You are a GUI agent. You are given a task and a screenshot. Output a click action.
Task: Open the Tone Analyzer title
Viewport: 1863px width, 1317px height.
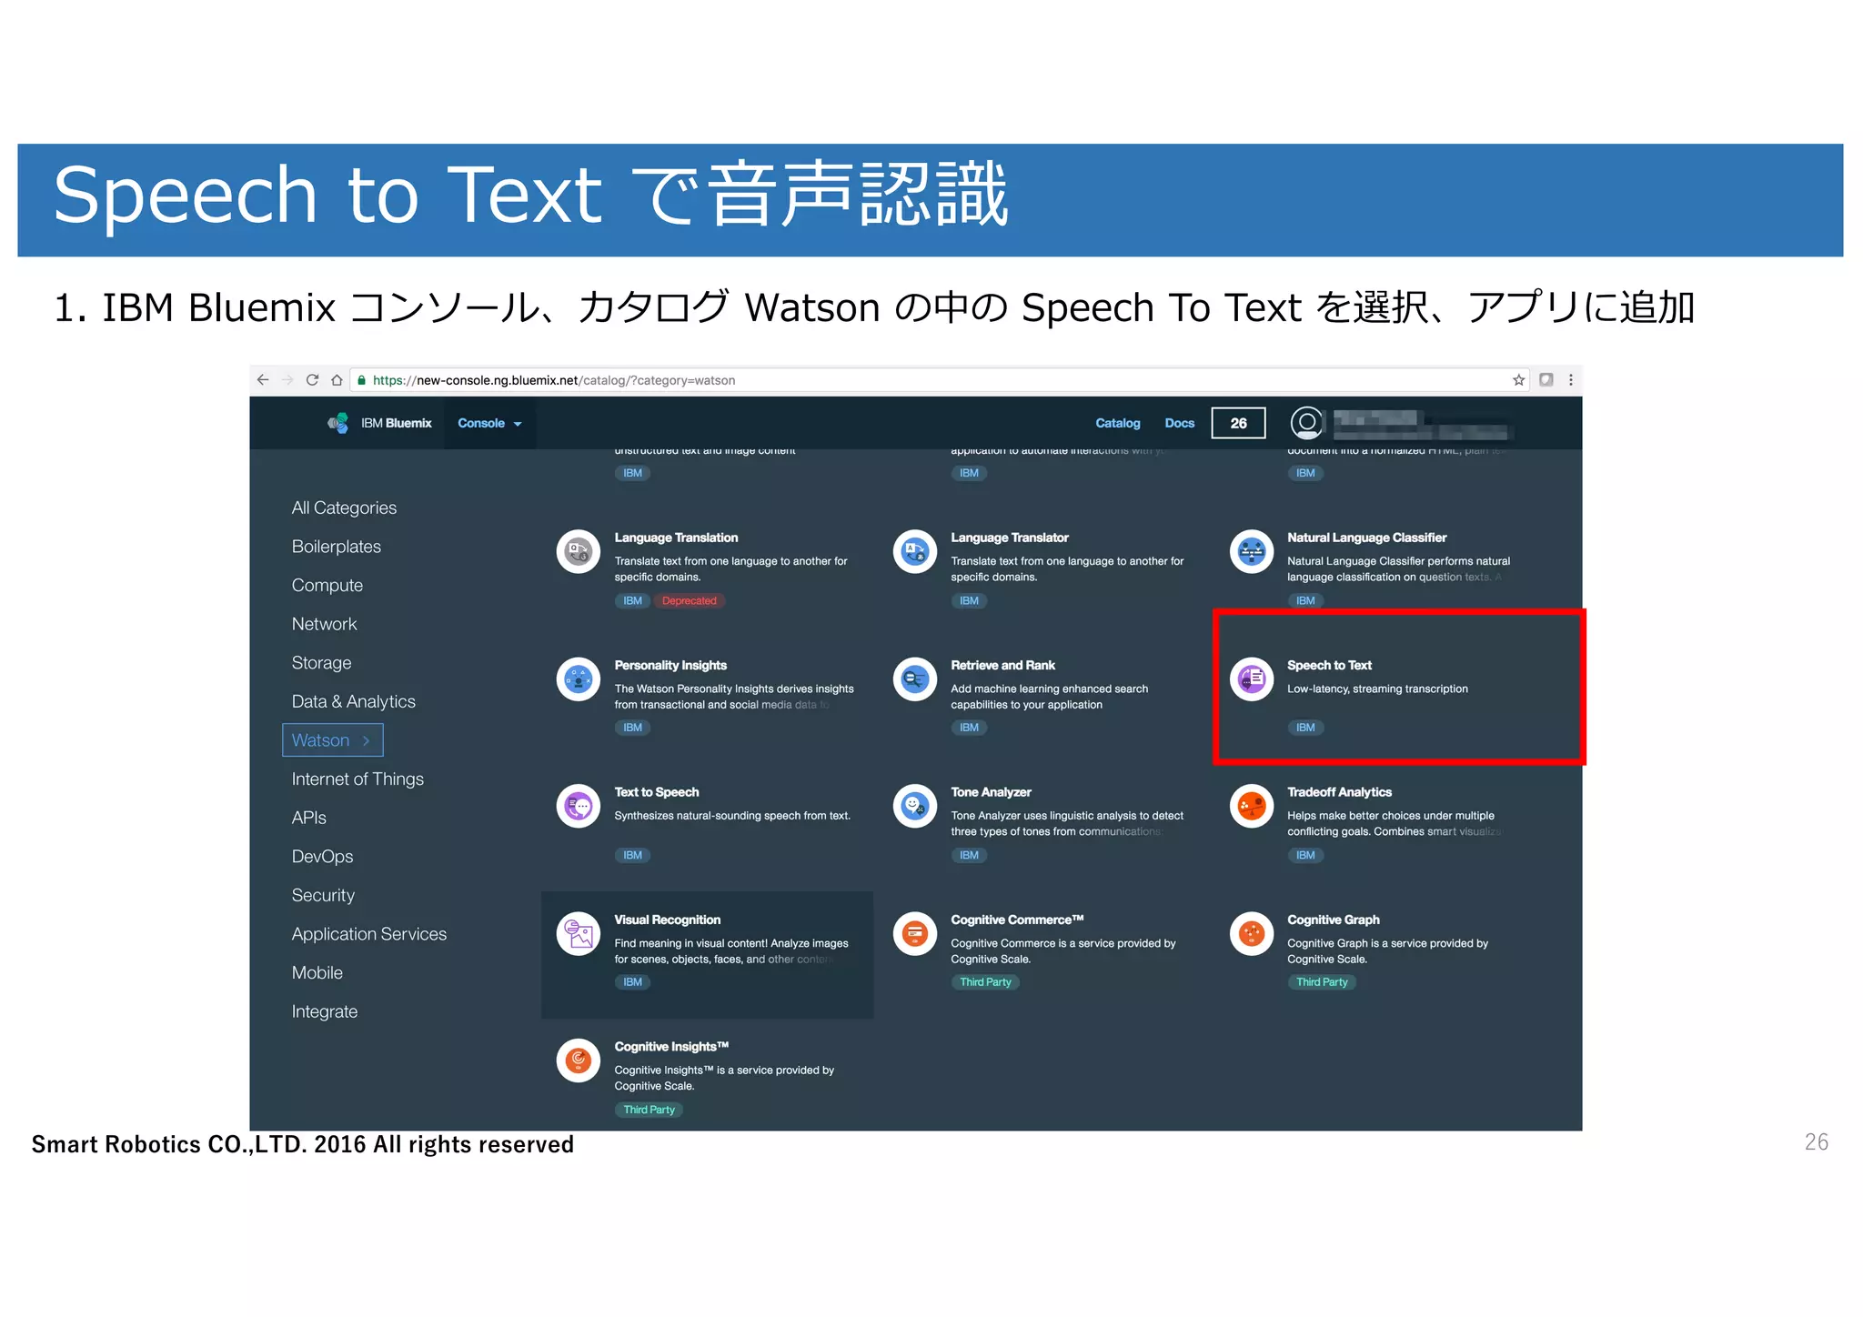(x=991, y=792)
